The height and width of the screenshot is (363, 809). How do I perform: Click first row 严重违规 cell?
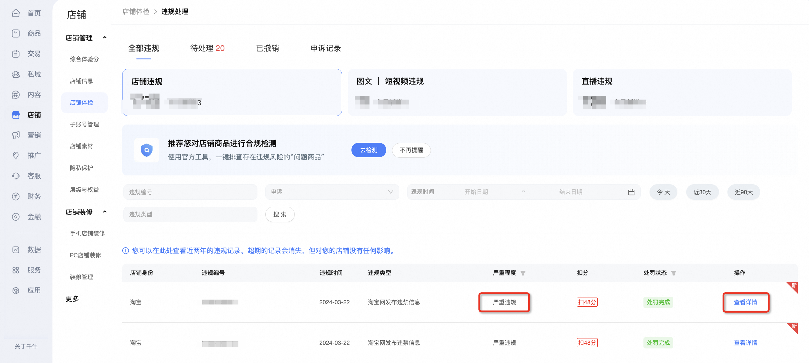point(504,302)
